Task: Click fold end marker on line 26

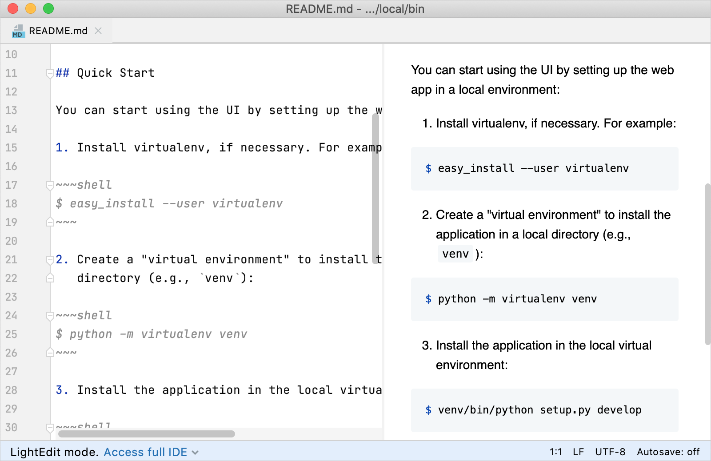Action: 50,353
